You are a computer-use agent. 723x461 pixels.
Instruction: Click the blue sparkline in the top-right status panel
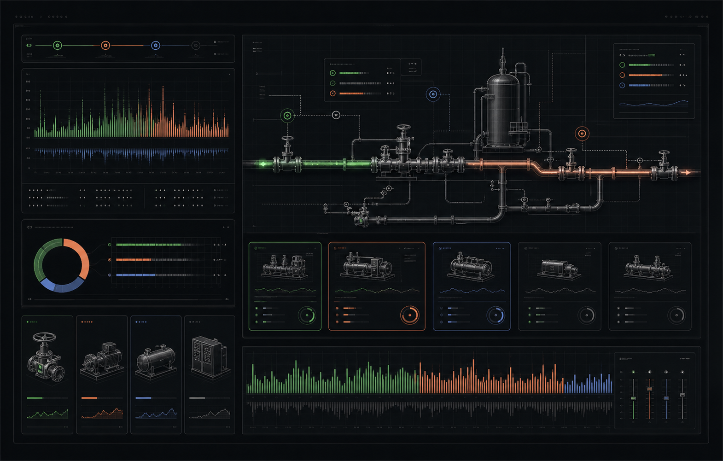[654, 104]
